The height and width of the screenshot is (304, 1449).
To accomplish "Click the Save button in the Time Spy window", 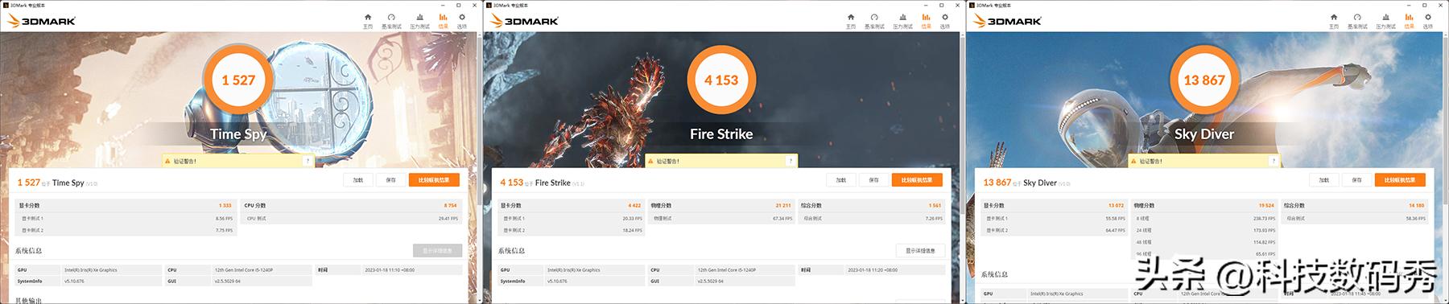I will pos(390,180).
